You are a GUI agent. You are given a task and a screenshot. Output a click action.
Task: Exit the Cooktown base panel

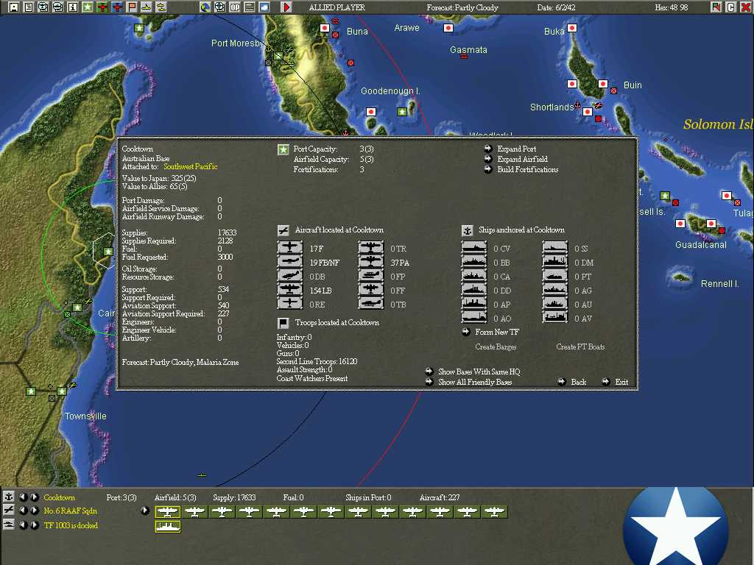(x=621, y=382)
